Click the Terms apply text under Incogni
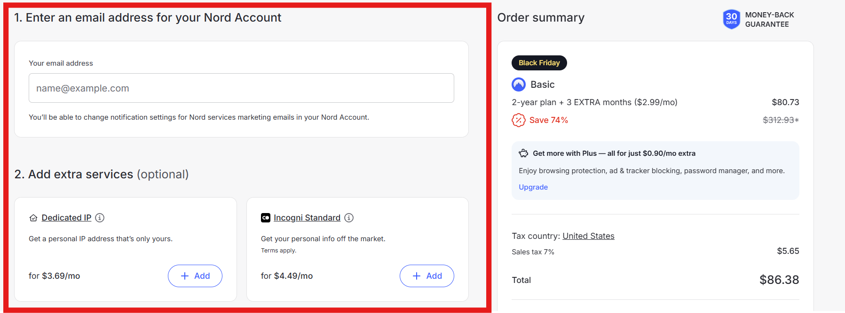Image resolution: width=845 pixels, height=313 pixels. tap(278, 251)
